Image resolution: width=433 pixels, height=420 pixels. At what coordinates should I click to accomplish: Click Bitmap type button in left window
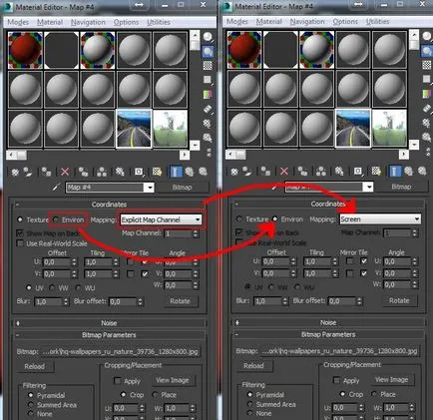tap(182, 188)
